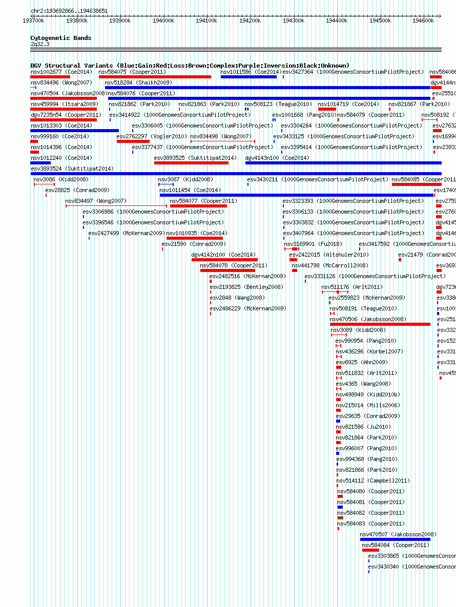This screenshot has width=456, height=607.
Task: Click esv29635 (Conrad2009) label
Action: click(x=368, y=416)
